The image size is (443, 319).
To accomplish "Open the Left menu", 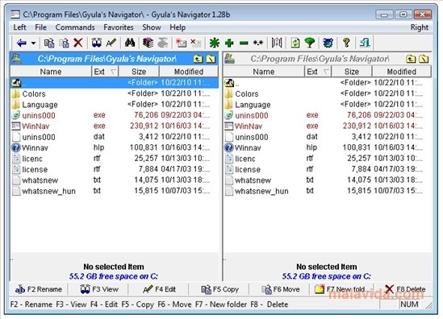I will (19, 27).
